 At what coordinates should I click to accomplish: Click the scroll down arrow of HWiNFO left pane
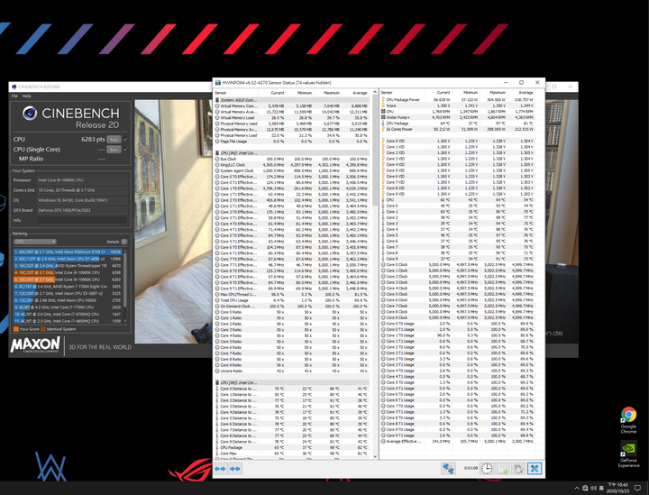[x=375, y=456]
